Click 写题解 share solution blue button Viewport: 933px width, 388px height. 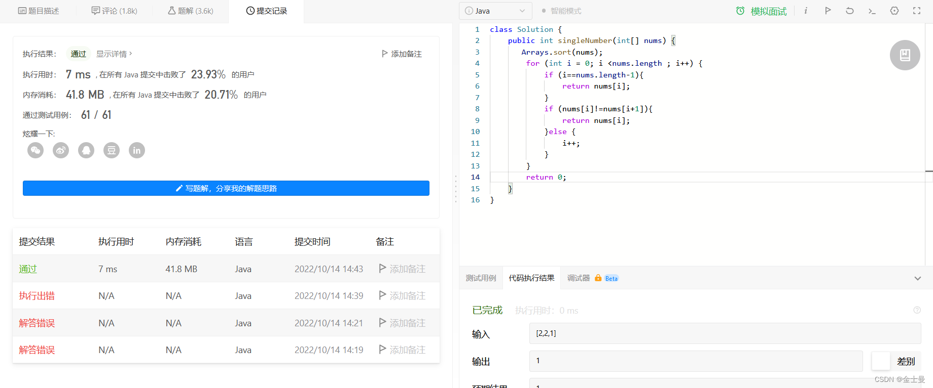pyautogui.click(x=226, y=188)
